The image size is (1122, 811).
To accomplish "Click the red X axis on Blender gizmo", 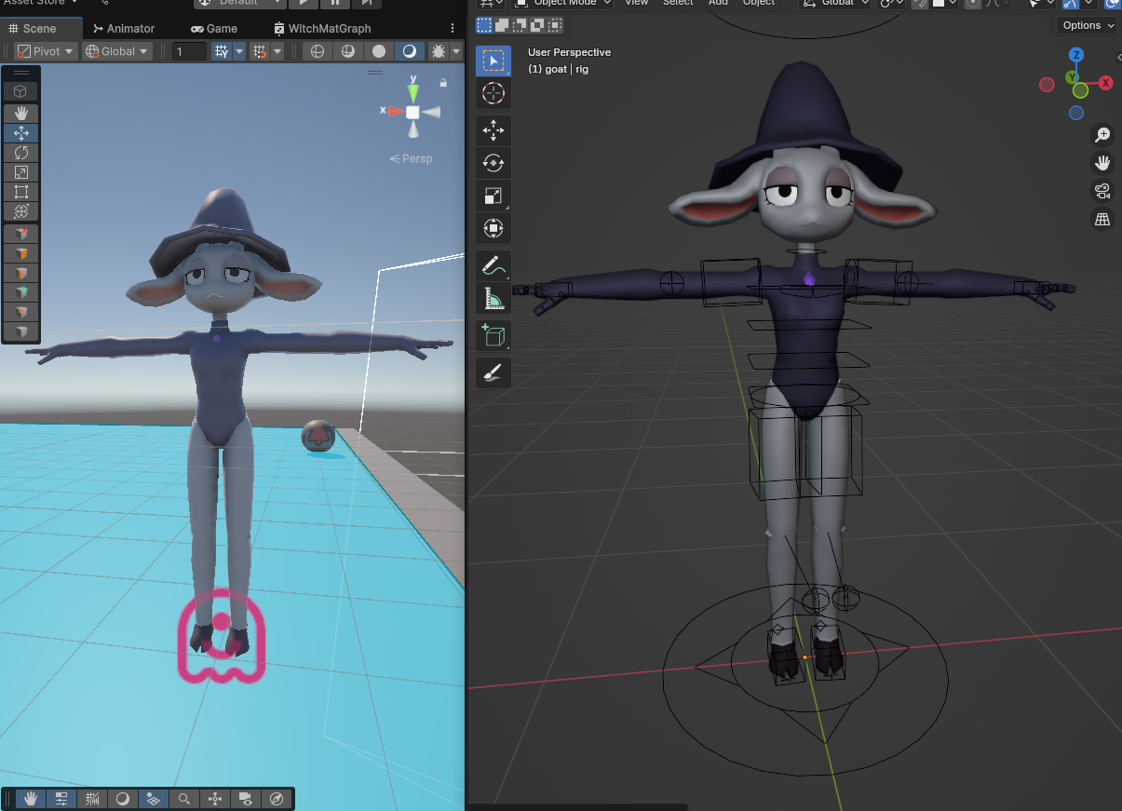I will (x=1105, y=84).
